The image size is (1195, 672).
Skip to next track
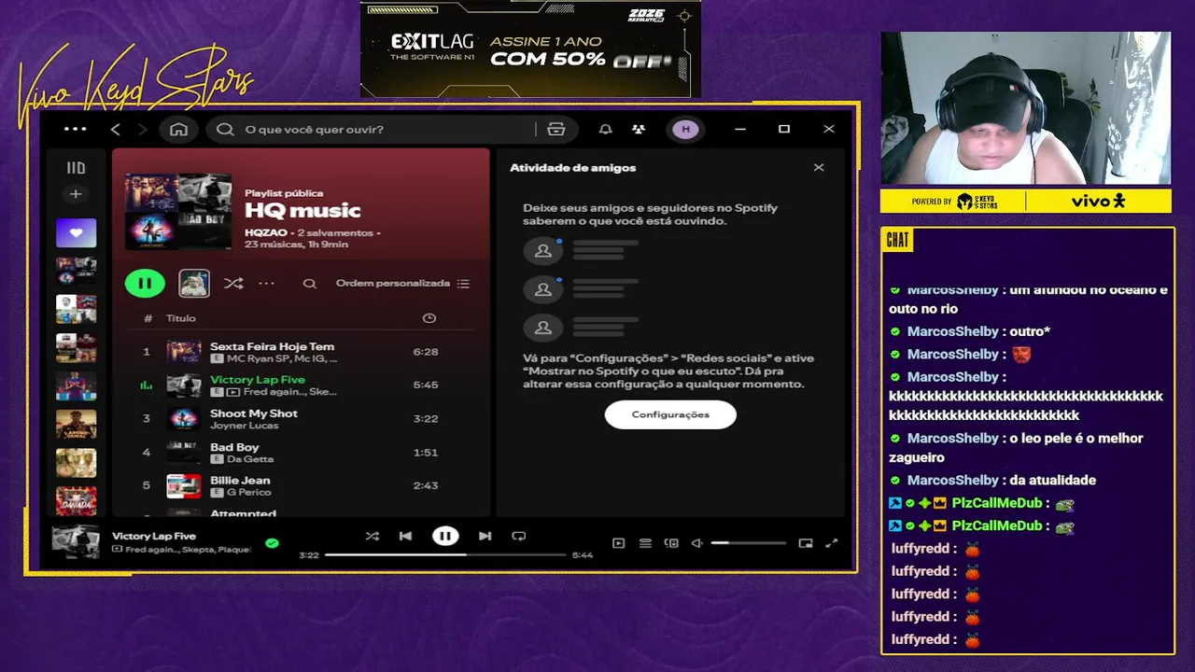(x=485, y=536)
